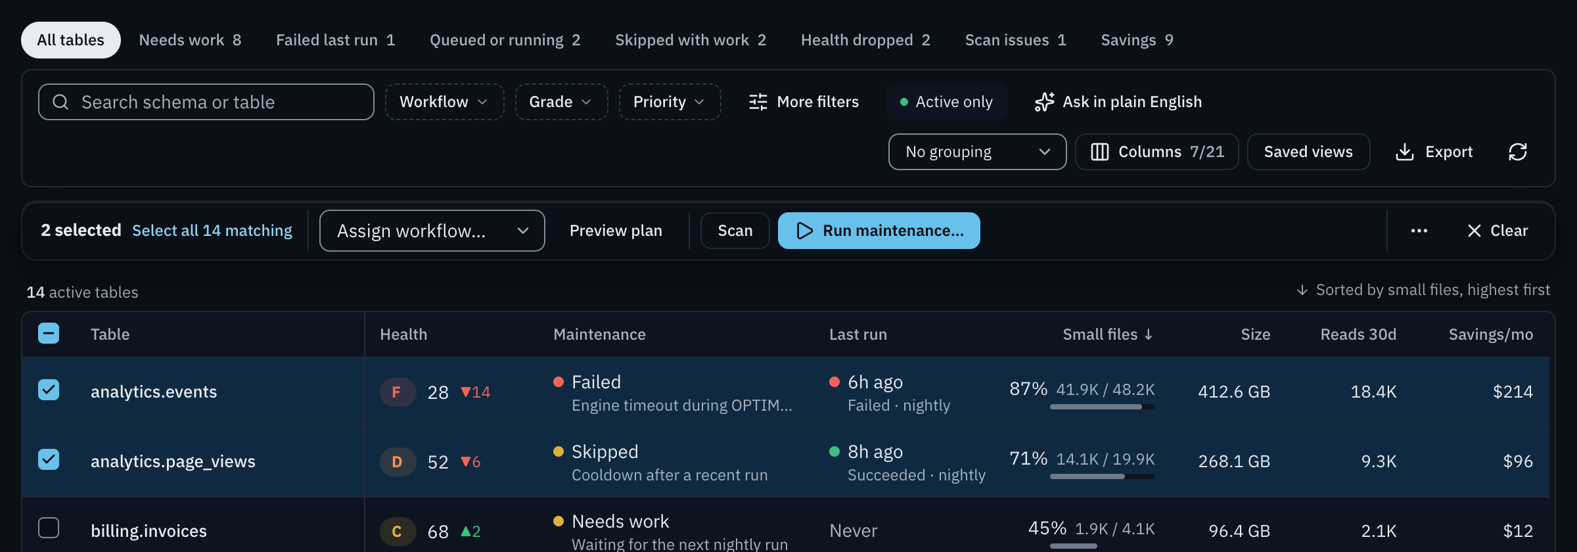Switch to the Skipped with work tab
This screenshot has width=1577, height=552.
point(691,40)
